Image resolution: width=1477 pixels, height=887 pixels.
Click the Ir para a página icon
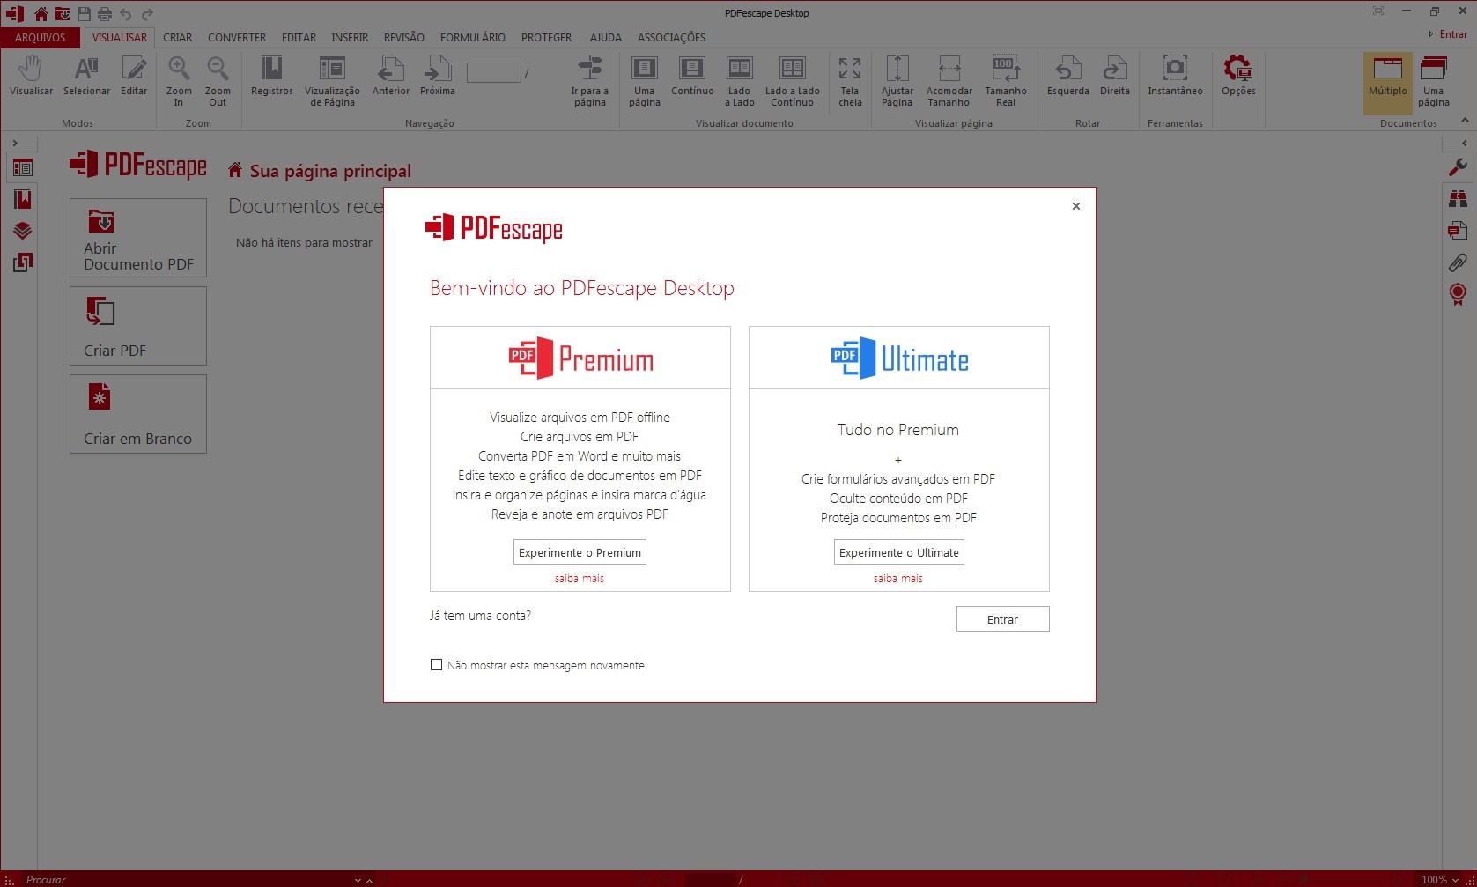pyautogui.click(x=589, y=82)
